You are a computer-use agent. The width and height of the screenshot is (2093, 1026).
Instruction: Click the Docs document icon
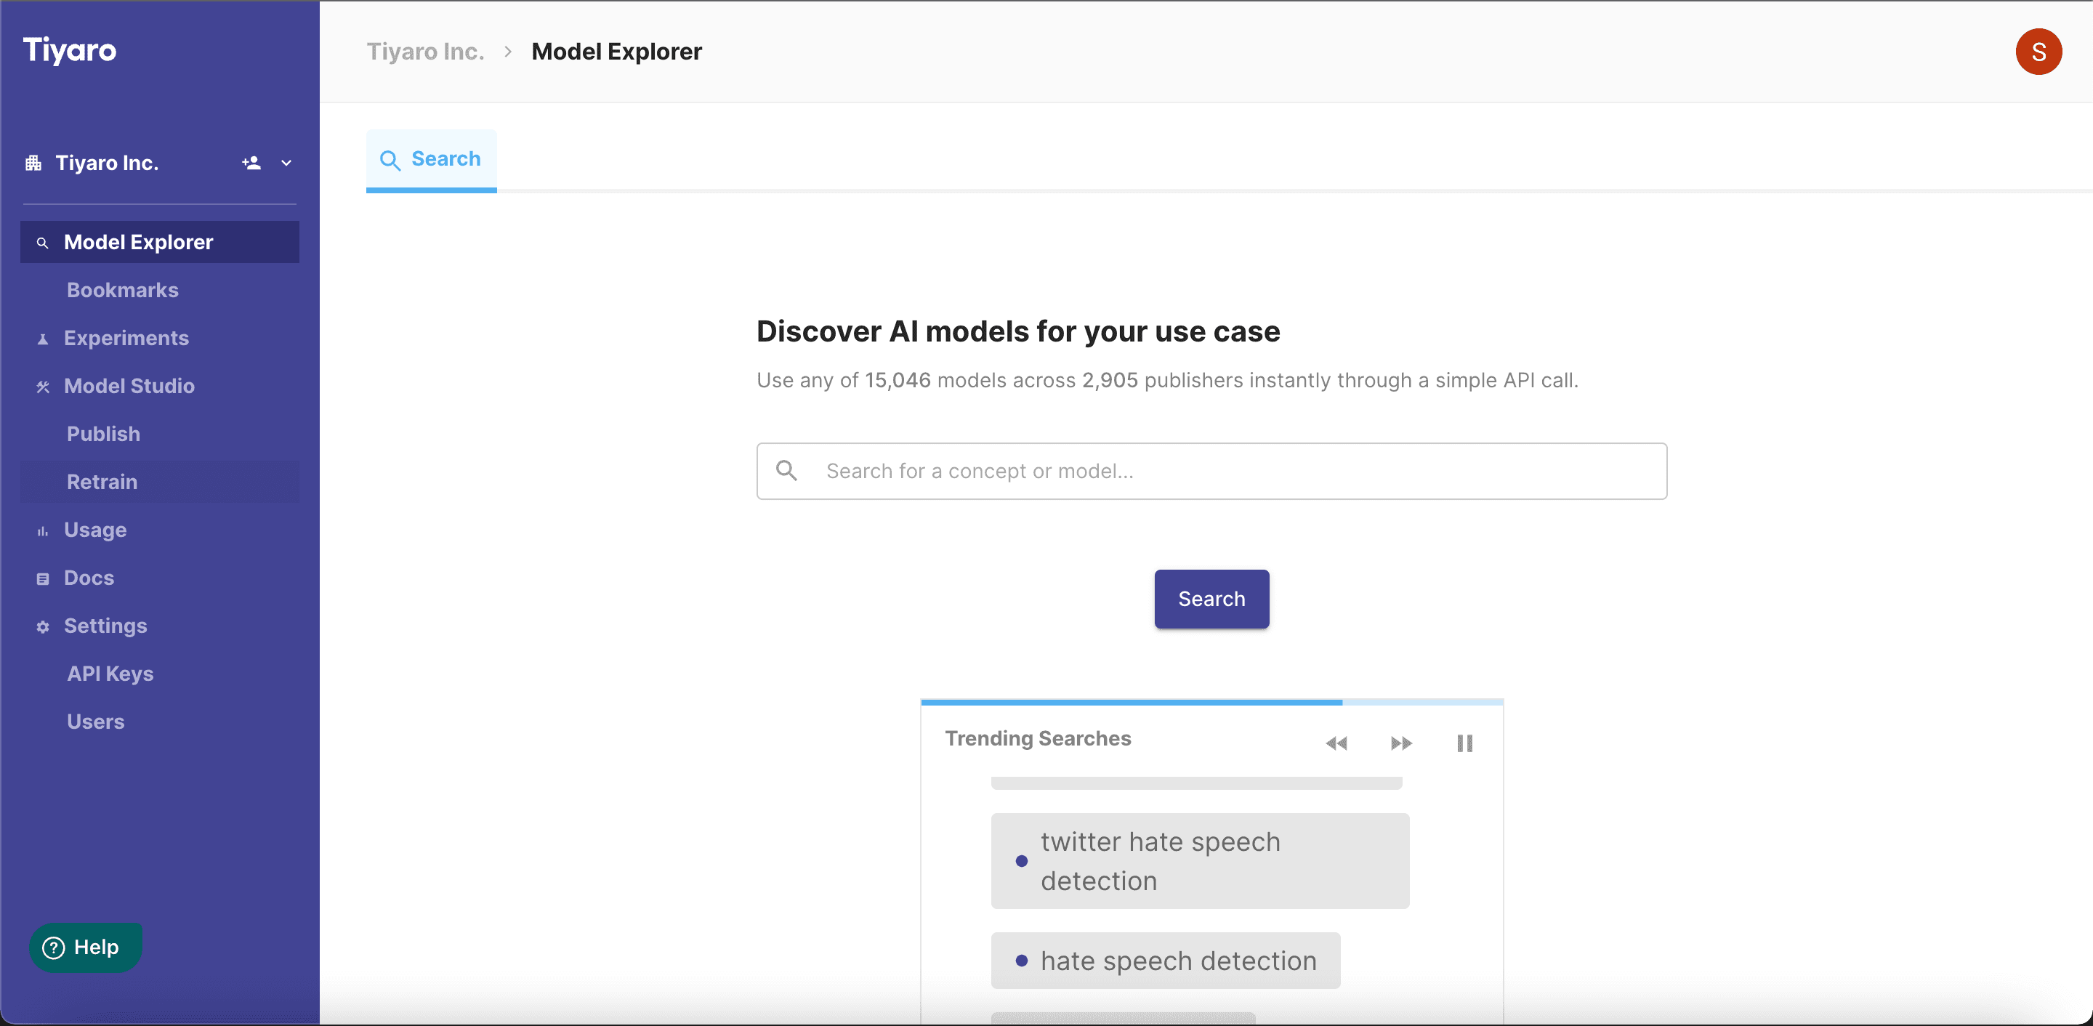click(43, 579)
